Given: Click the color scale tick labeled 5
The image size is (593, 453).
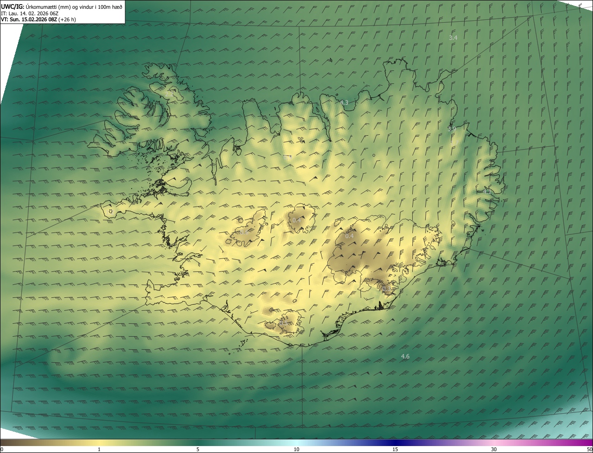Looking at the screenshot, I should point(198,449).
